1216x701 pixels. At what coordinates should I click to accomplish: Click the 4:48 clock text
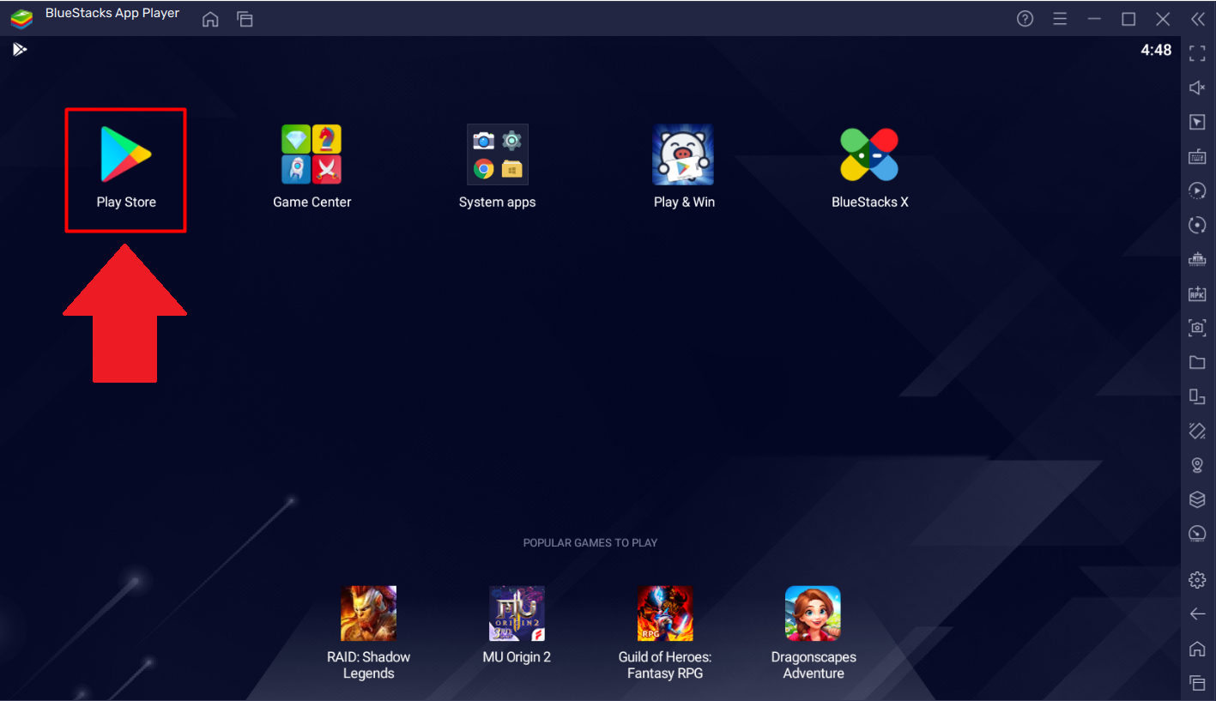click(1156, 50)
